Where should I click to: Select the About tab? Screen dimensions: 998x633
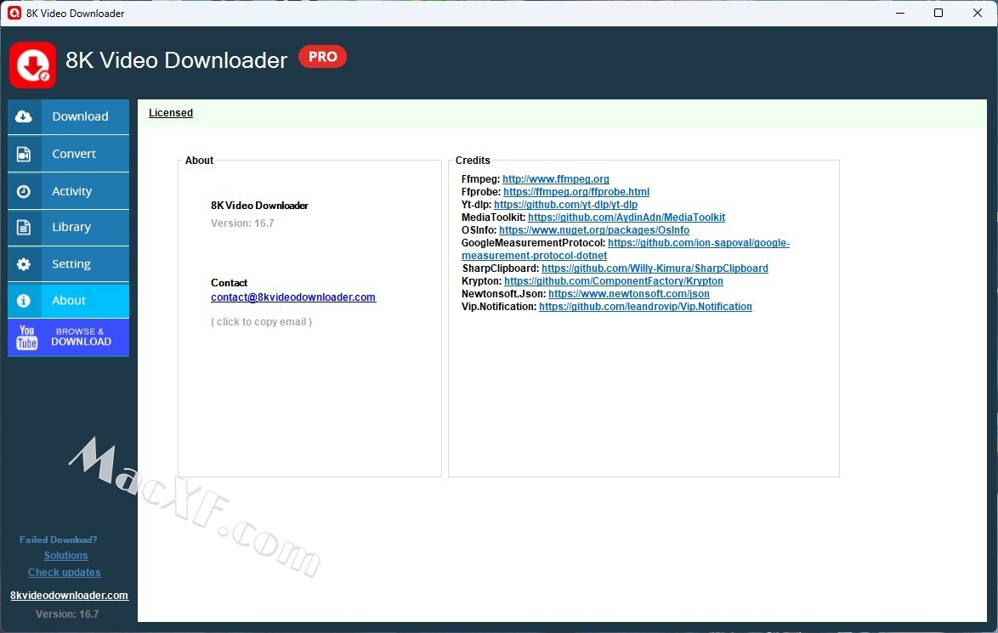[x=68, y=300]
